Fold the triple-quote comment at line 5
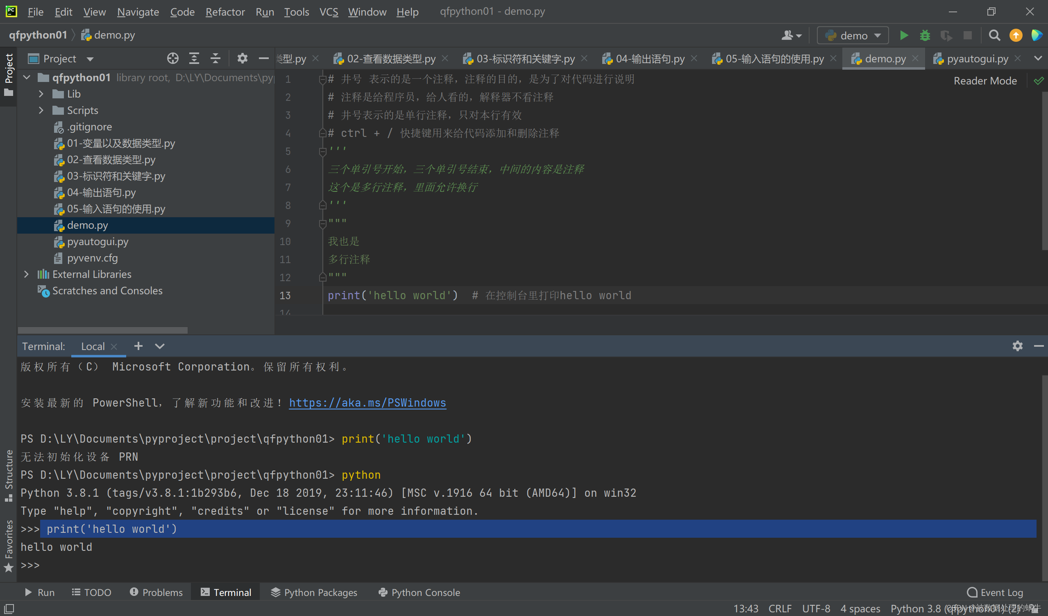Screen dimensions: 1048x616 click(322, 151)
